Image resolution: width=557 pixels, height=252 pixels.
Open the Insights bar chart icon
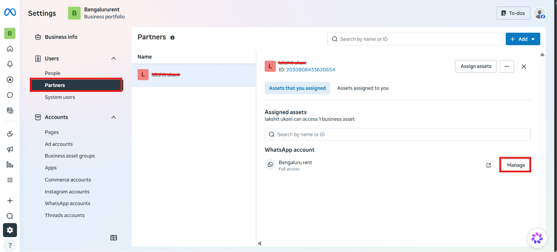[10, 164]
